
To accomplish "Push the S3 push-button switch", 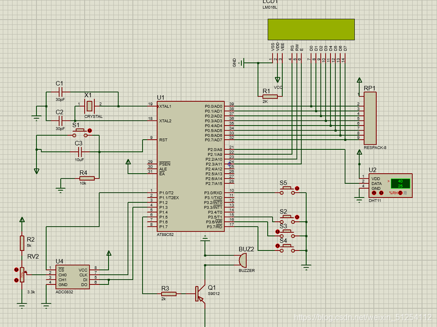I will [287, 234].
